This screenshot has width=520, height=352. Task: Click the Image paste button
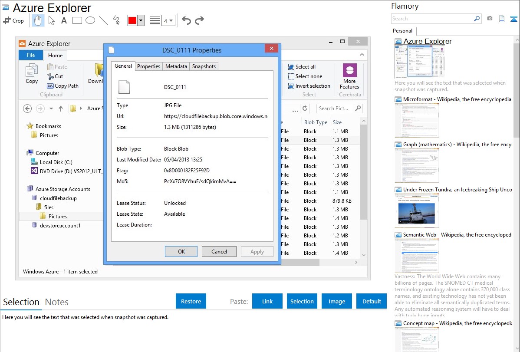coord(336,301)
